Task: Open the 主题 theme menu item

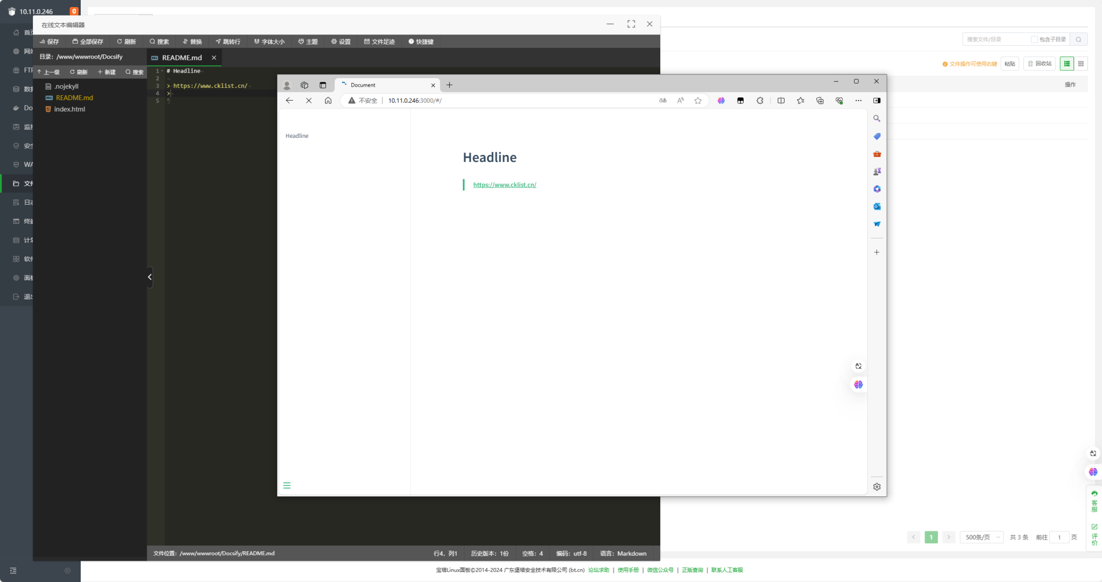Action: (308, 41)
